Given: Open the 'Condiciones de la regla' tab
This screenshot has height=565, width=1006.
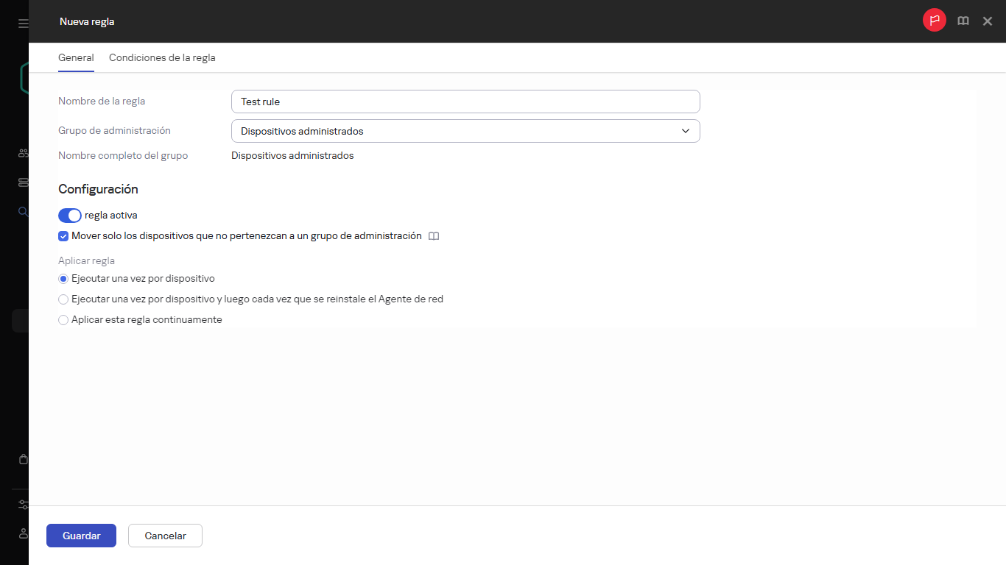Looking at the screenshot, I should pos(162,57).
